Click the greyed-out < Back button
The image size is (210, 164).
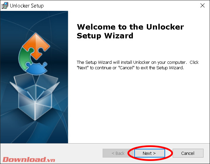tap(118, 153)
